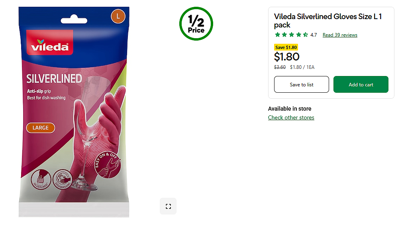Click the star rating icons

291,35
